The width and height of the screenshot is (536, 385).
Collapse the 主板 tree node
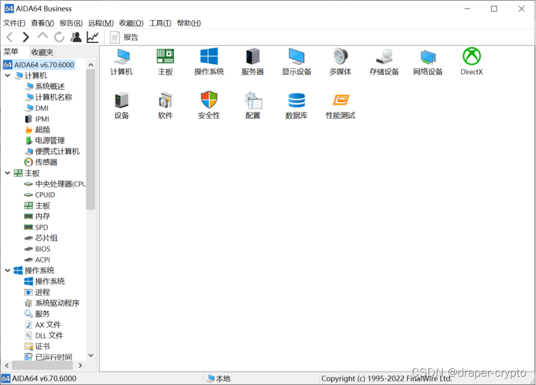[8, 173]
